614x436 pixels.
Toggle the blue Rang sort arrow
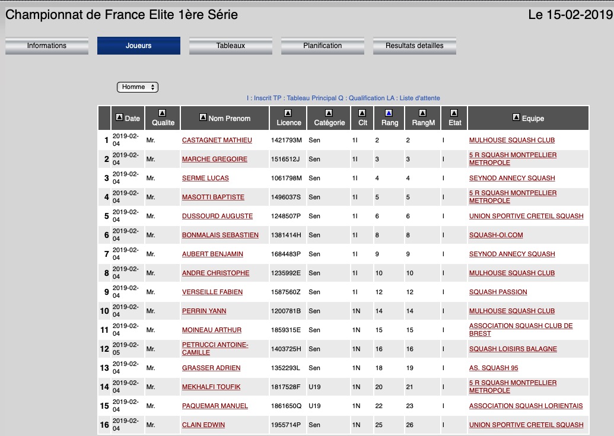tap(389, 113)
